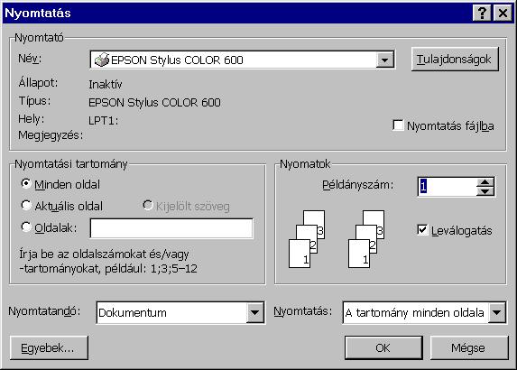Choose the Aktuális oldal radio option
Viewport: 517px width, 370px height.
coord(26,205)
